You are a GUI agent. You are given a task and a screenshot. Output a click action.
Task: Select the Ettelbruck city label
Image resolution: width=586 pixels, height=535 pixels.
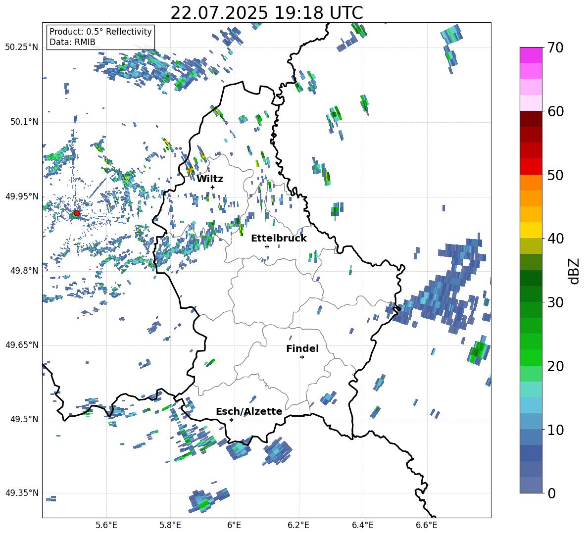tap(279, 239)
